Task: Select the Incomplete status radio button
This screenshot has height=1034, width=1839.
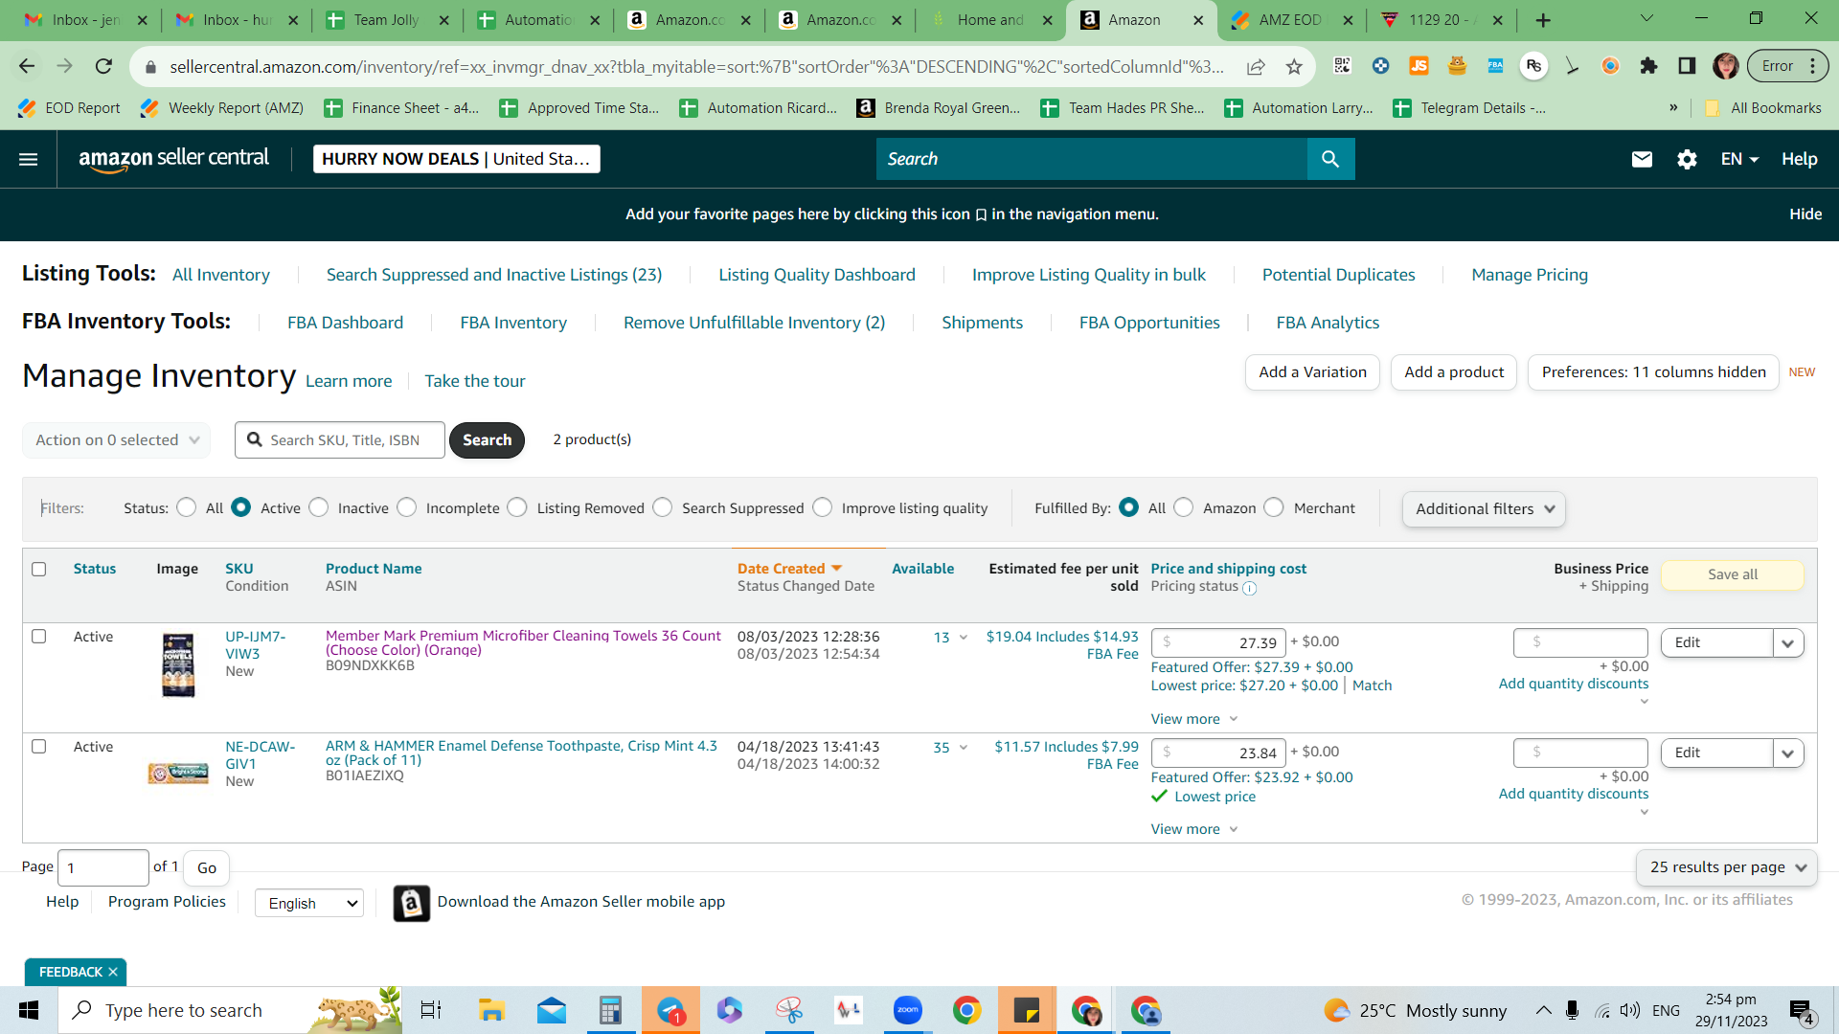Action: tap(407, 507)
